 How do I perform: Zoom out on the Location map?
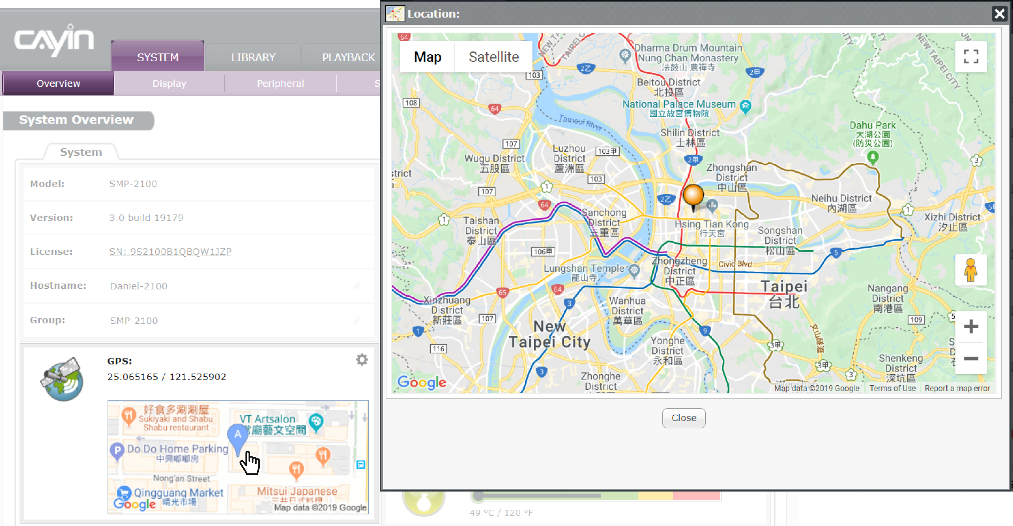(x=970, y=358)
